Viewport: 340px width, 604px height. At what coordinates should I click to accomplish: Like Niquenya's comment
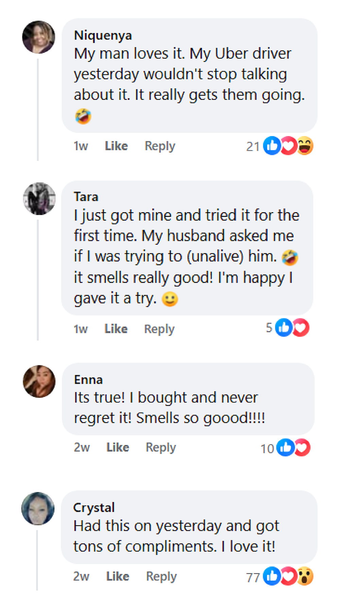point(116,146)
